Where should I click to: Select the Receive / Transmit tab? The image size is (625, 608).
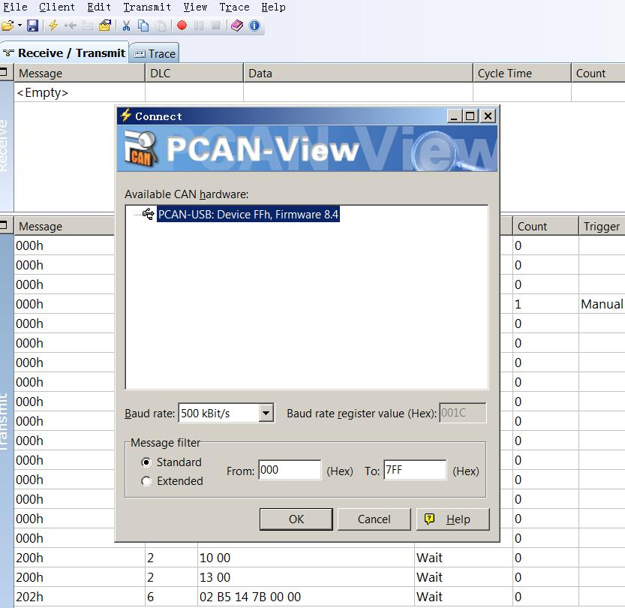[x=65, y=53]
